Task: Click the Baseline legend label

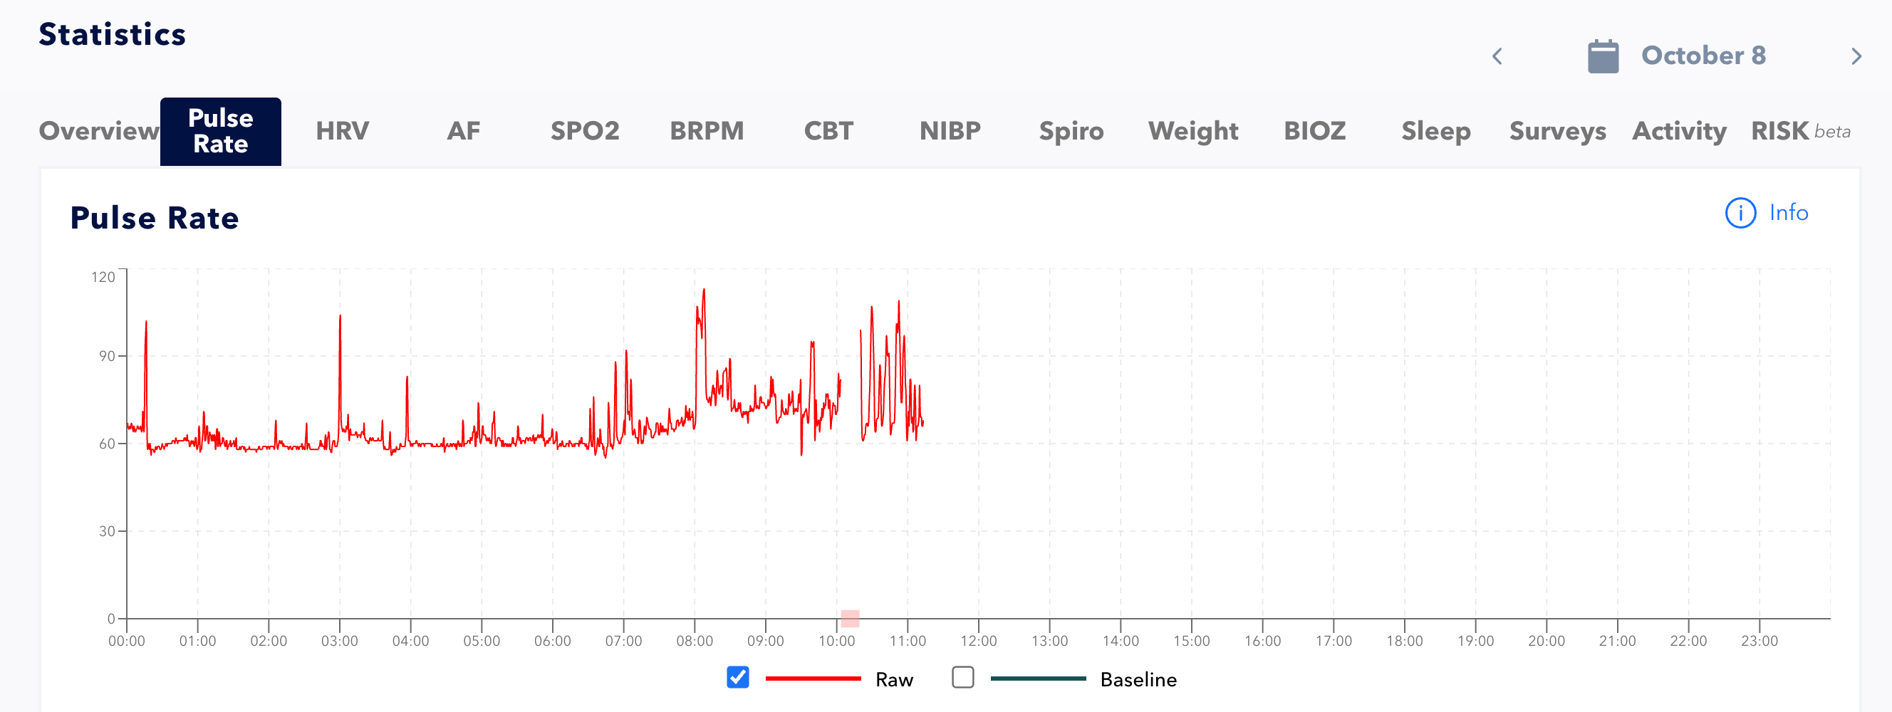Action: [x=1138, y=680]
